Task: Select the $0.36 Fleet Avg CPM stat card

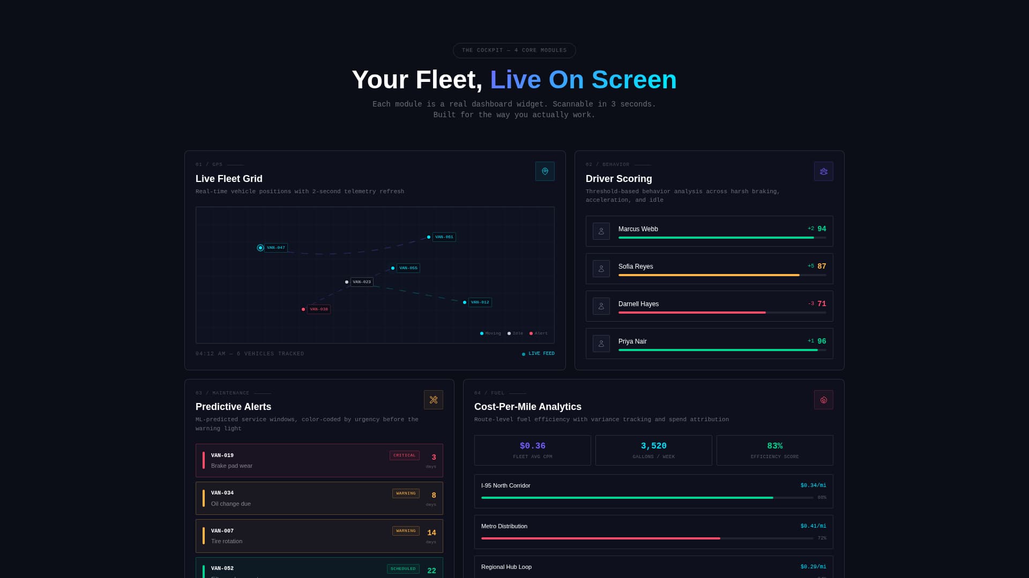Action: (x=532, y=450)
